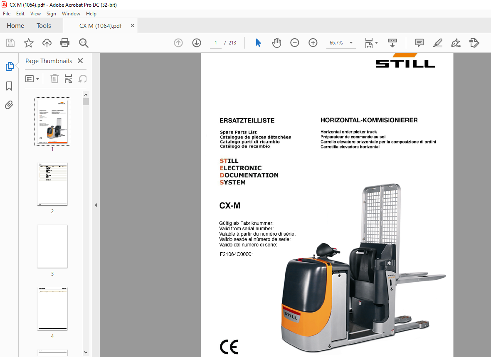Open thumbnail options dropdown menu
Screen dimensions: 491x357
click(32, 79)
